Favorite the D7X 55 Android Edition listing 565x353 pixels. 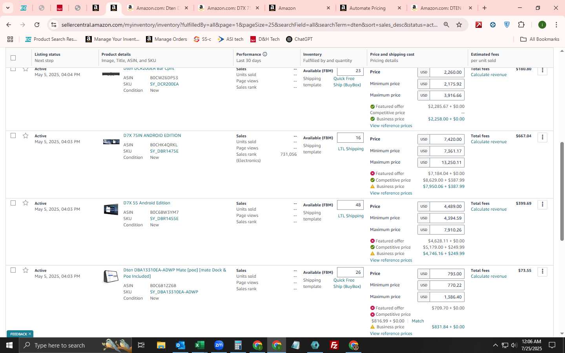point(26,203)
